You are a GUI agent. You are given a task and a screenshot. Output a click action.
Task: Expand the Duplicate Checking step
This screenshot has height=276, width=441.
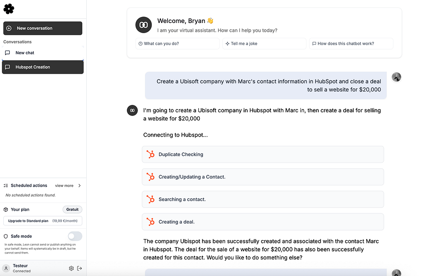(262, 155)
